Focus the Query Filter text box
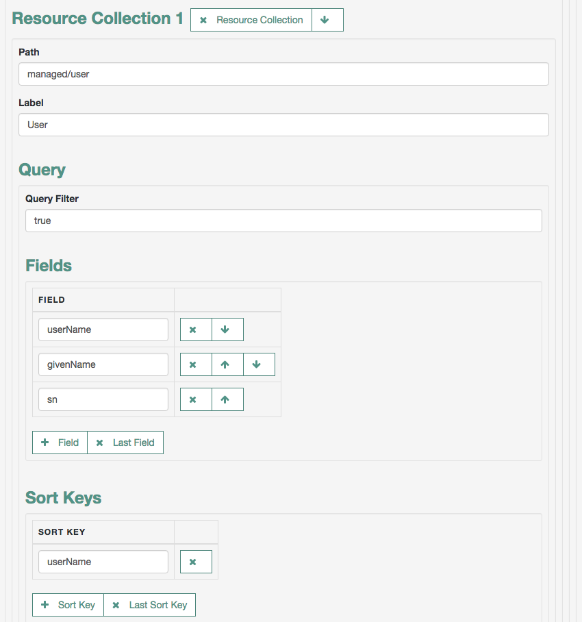Image resolution: width=582 pixels, height=622 pixels. [x=283, y=221]
